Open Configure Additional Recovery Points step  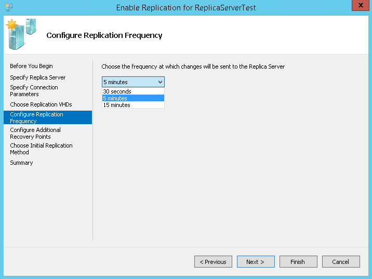(x=35, y=133)
